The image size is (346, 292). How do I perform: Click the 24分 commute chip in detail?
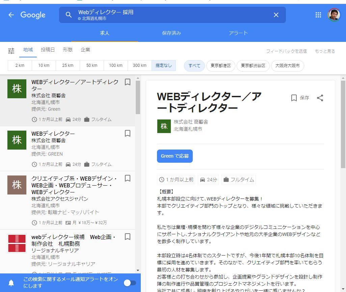(x=208, y=180)
